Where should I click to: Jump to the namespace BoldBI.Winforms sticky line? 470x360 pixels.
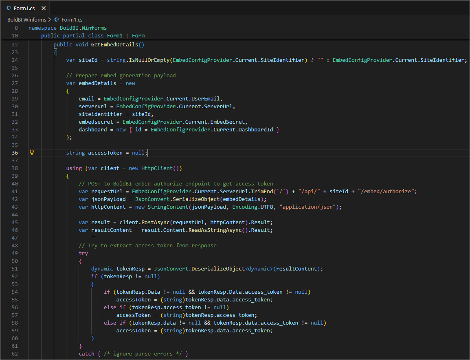68,28
